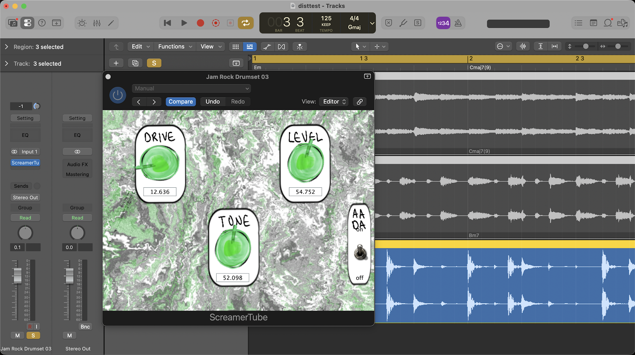This screenshot has width=635, height=355.
Task: Show automation in Tracks area
Action: (x=267, y=47)
